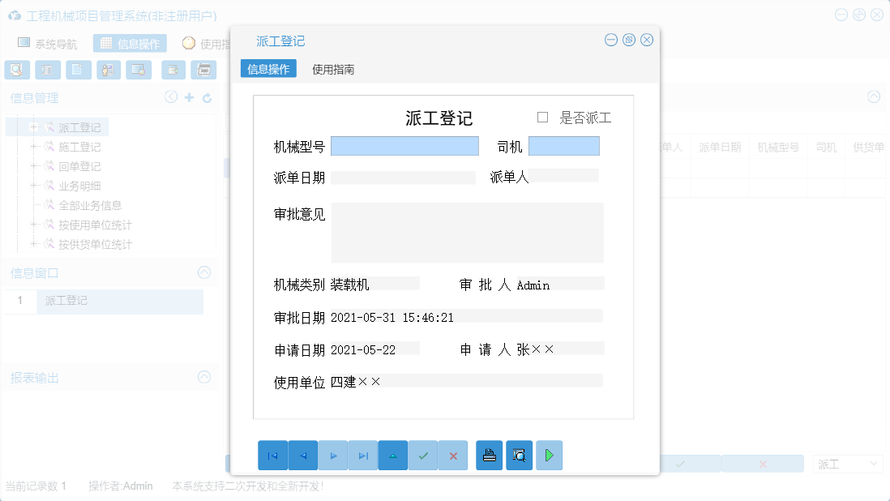This screenshot has height=501, width=890.
Task: Open print preview in the dialog
Action: point(519,455)
